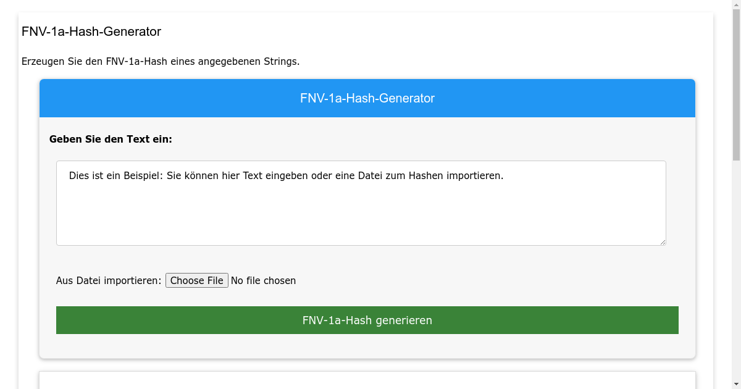
Task: Click the bottom edge of the textarea
Action: coord(361,245)
